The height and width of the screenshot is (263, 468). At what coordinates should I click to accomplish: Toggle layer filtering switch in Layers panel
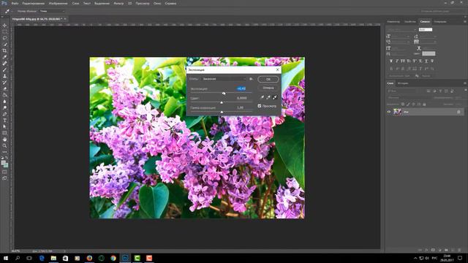point(465,91)
